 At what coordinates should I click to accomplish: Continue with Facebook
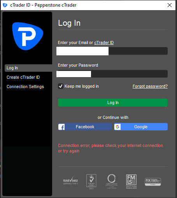[x=85, y=127]
